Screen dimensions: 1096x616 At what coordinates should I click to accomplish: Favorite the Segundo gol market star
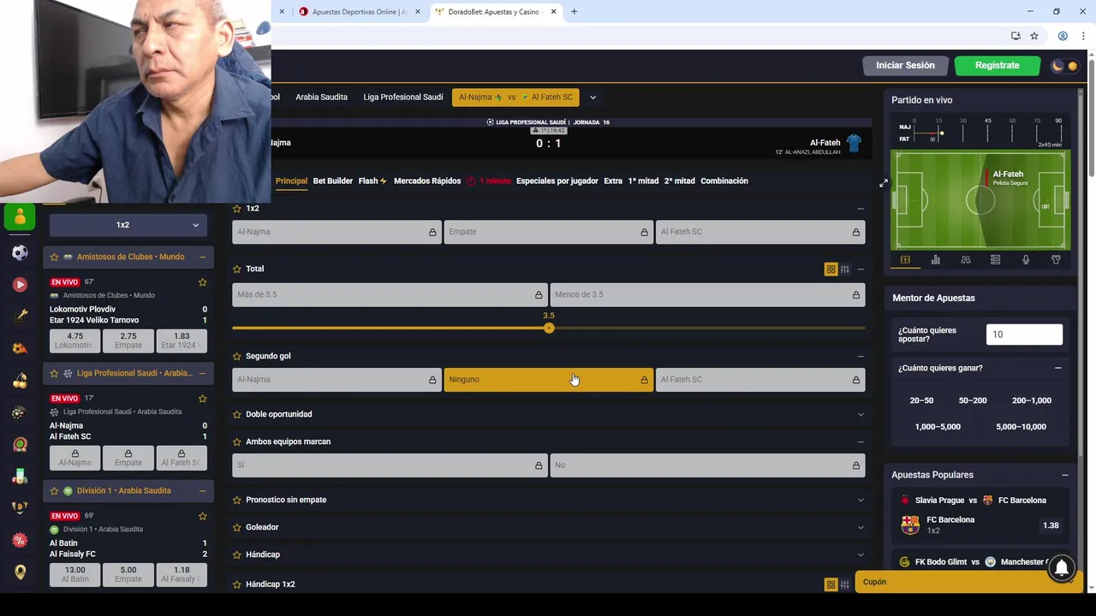(237, 356)
